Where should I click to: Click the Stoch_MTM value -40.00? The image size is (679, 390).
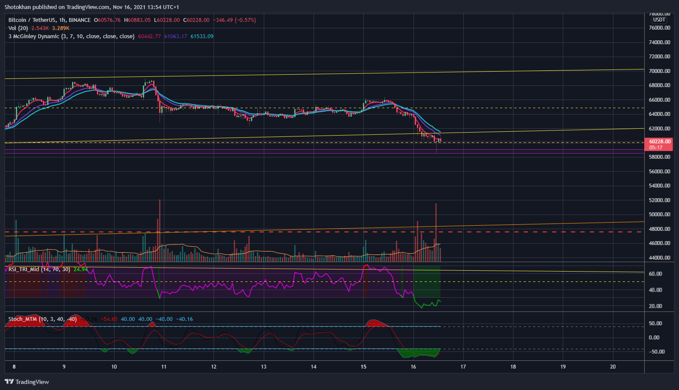pyautogui.click(x=164, y=319)
